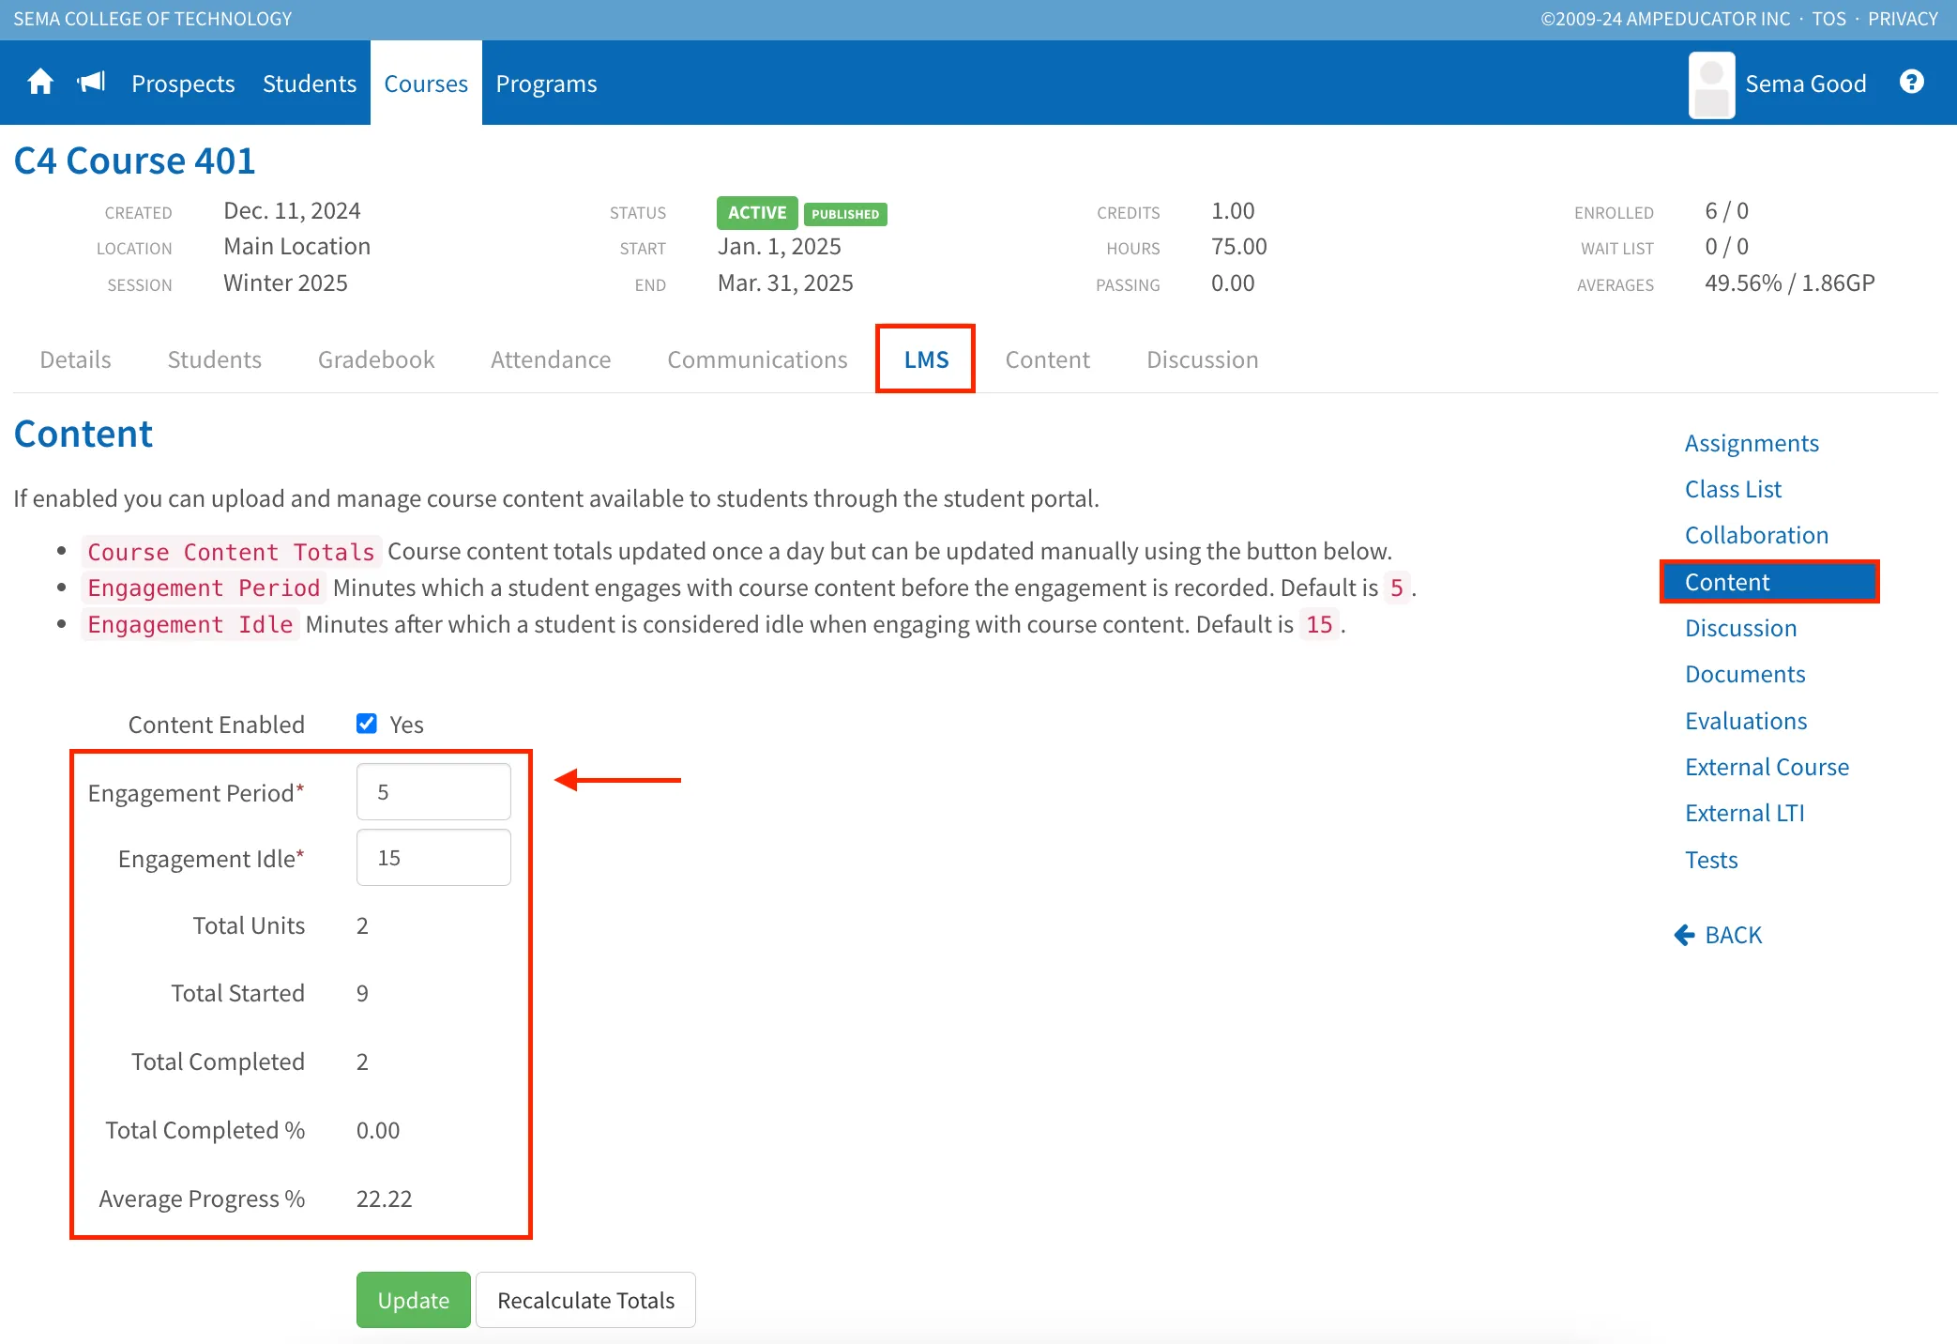
Task: Switch to the Details tab
Action: (75, 359)
